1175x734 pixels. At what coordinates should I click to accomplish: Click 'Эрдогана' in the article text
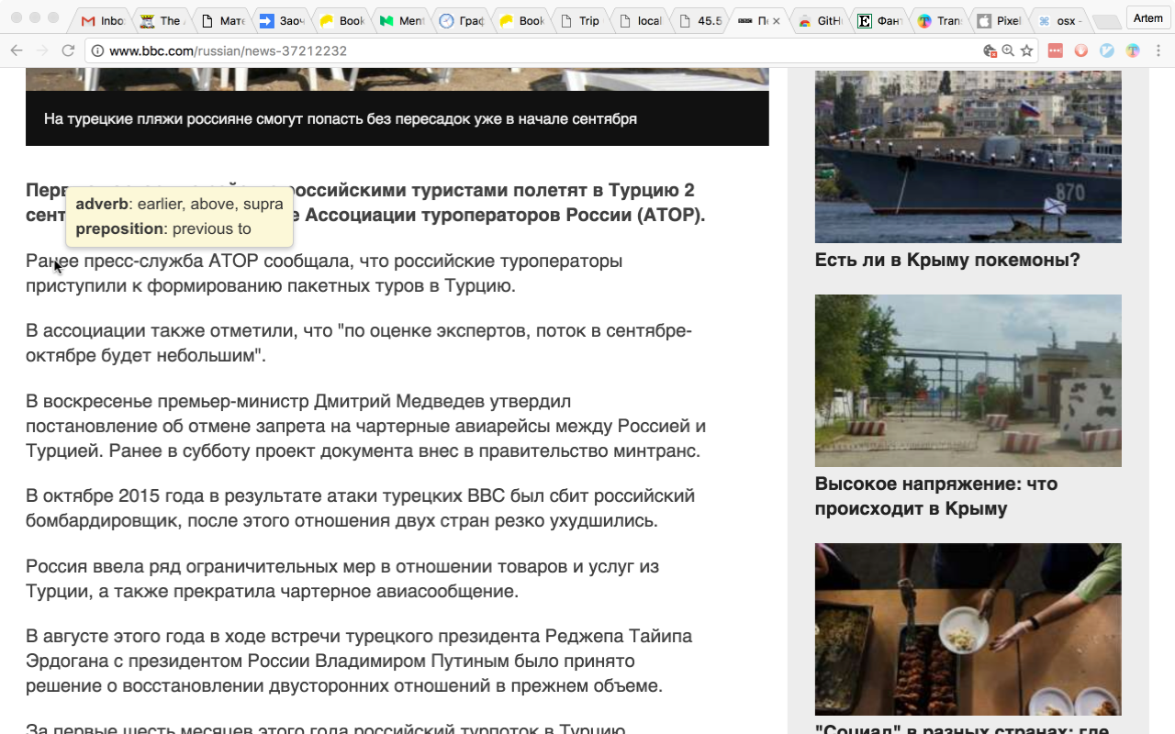[65, 662]
